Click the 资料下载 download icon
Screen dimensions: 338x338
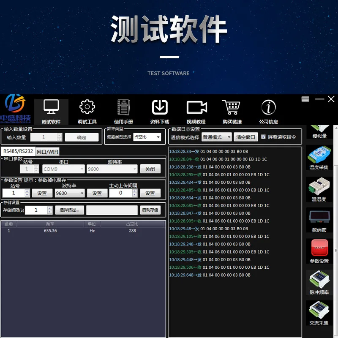click(160, 107)
